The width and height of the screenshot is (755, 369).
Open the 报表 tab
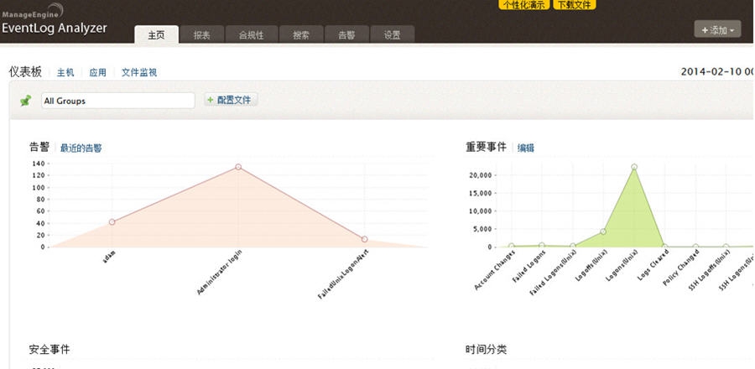[x=201, y=35]
